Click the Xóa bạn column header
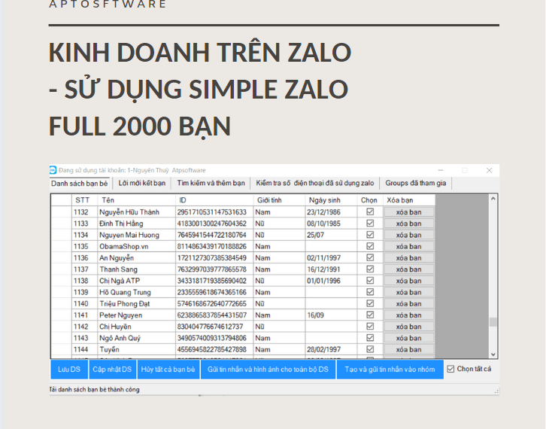 pyautogui.click(x=409, y=200)
